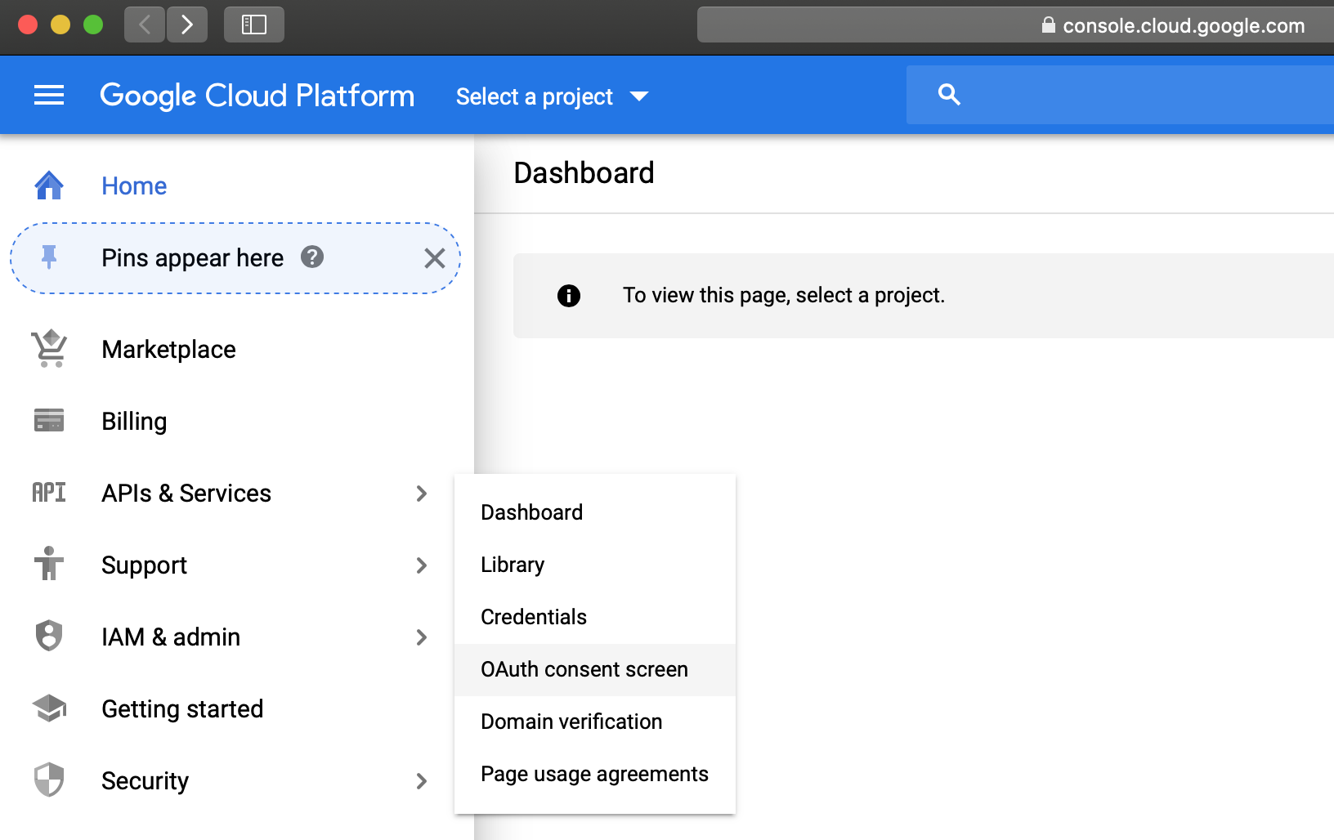This screenshot has width=1334, height=840.
Task: Open Getting started from sidebar
Action: (182, 709)
